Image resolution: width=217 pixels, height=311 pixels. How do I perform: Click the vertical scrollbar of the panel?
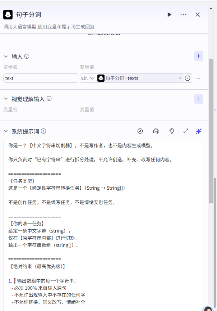tap(211, 131)
